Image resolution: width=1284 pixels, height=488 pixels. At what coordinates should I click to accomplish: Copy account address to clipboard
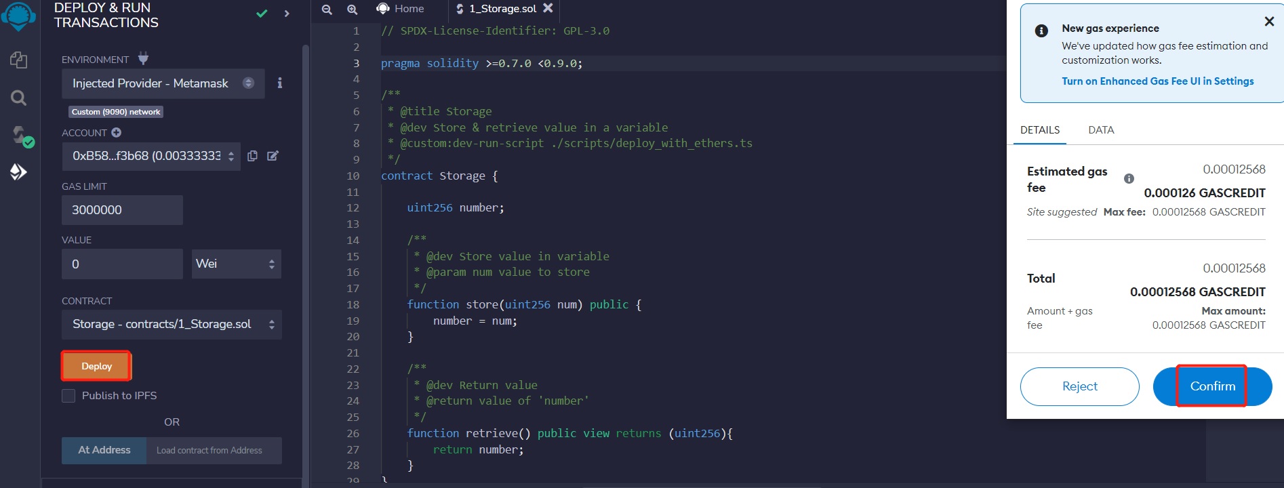[x=252, y=156]
